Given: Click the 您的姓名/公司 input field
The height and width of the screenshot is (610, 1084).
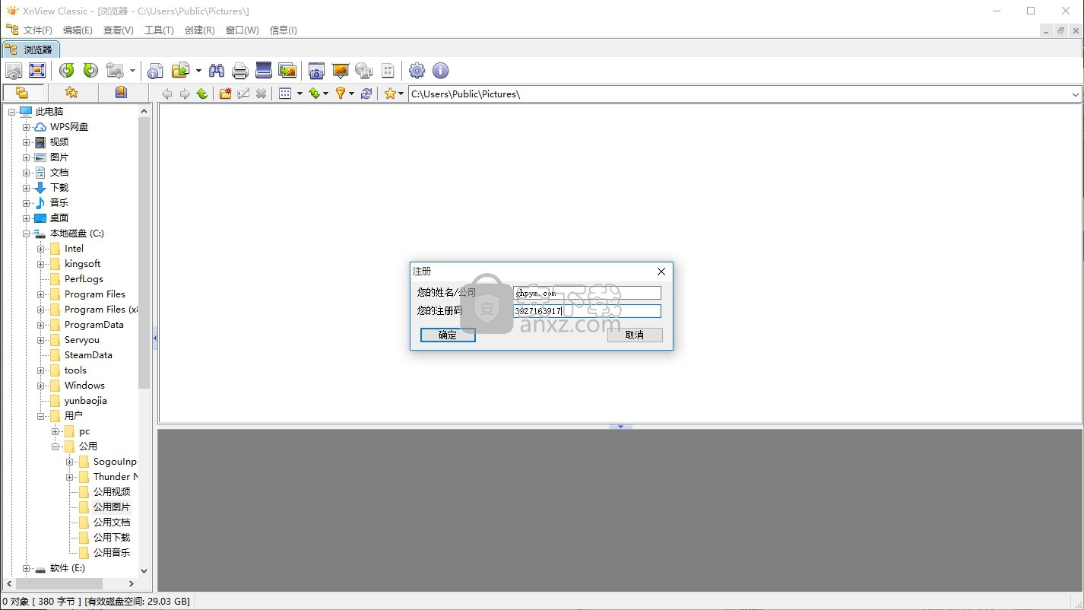Looking at the screenshot, I should (x=587, y=293).
